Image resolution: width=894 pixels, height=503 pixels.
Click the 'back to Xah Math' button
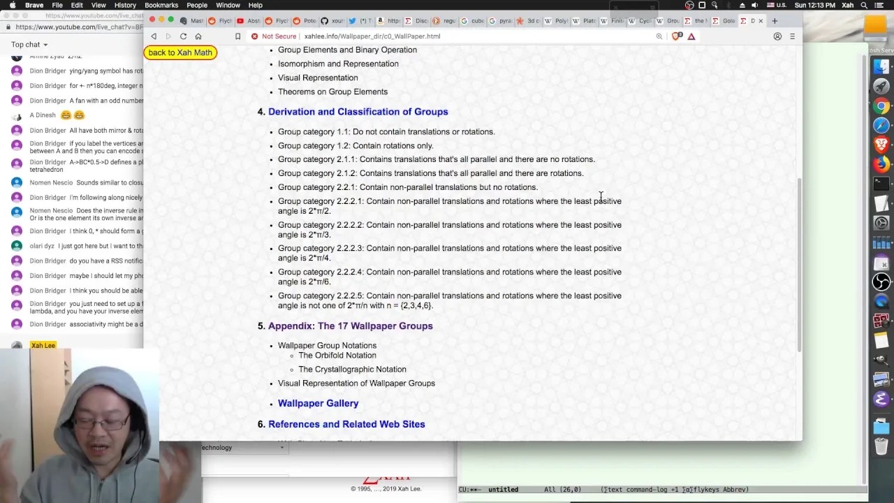click(180, 52)
